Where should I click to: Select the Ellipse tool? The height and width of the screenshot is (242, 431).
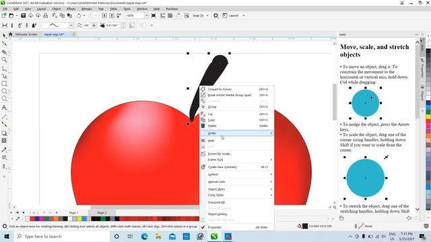pos(4,91)
